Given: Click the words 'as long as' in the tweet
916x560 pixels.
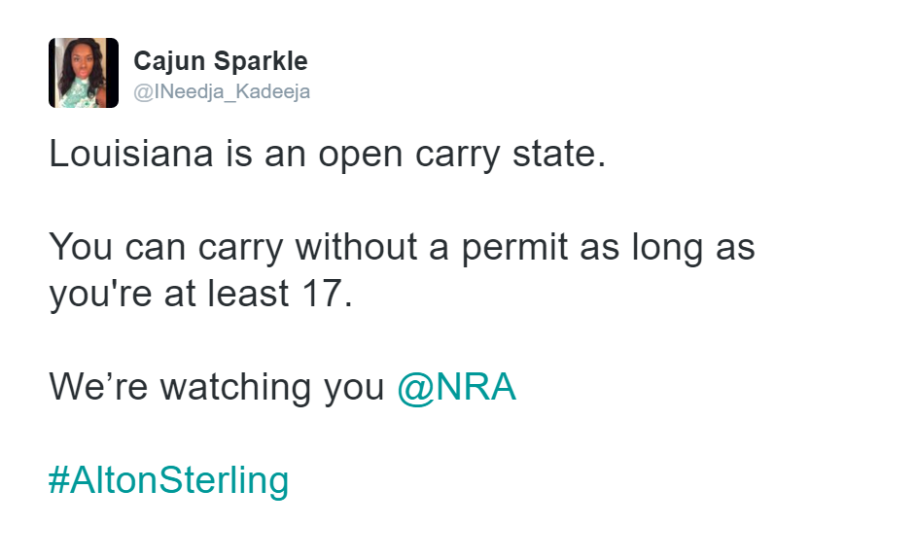Looking at the screenshot, I should coord(668,249).
